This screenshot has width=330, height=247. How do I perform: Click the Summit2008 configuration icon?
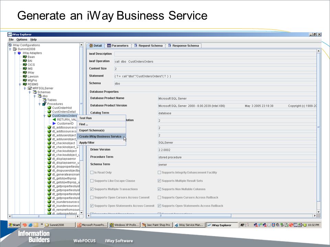[15, 49]
